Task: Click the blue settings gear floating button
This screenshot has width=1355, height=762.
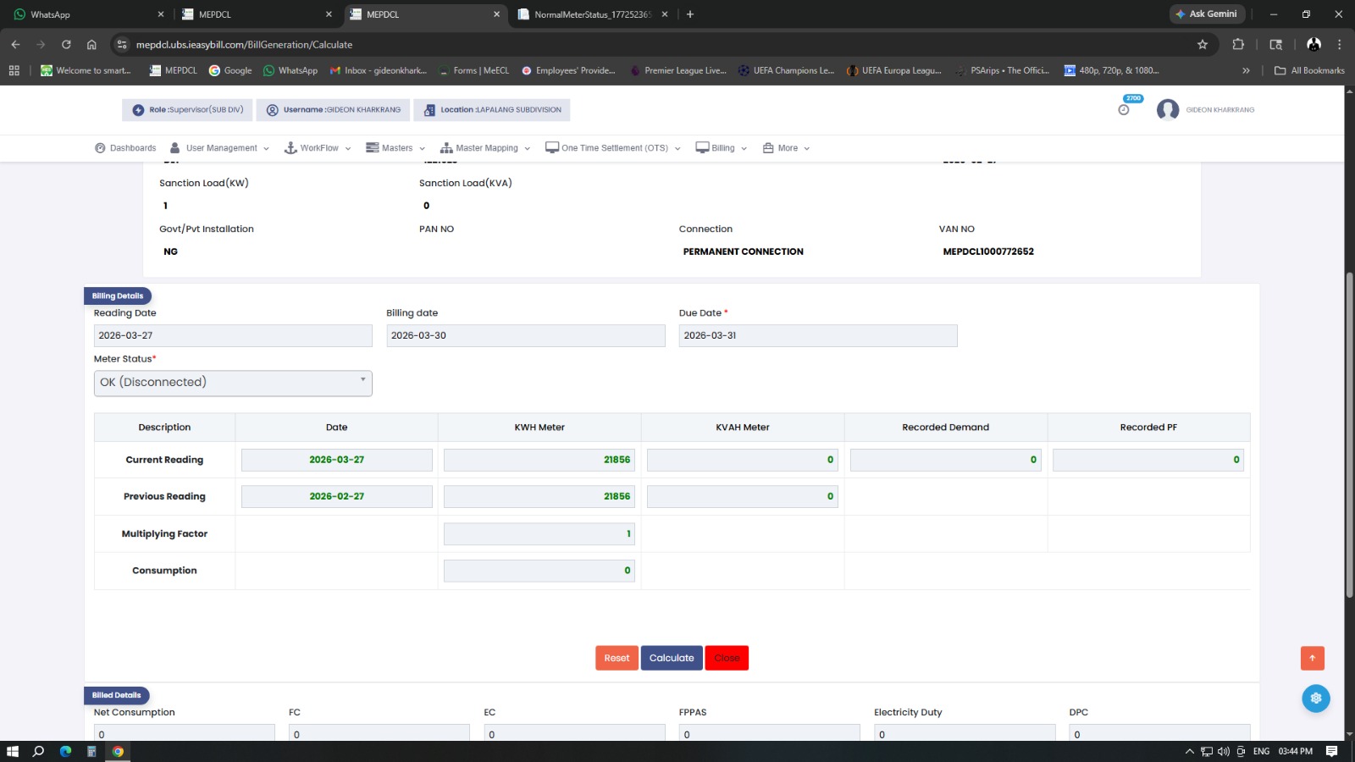Action: [x=1315, y=698]
